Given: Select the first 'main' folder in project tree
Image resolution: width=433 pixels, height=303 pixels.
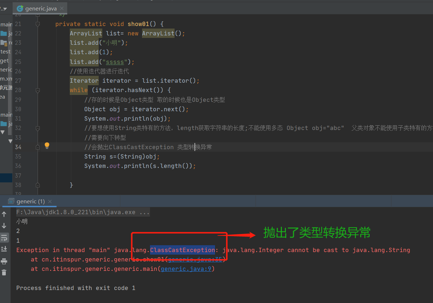Looking at the screenshot, I should [7, 24].
